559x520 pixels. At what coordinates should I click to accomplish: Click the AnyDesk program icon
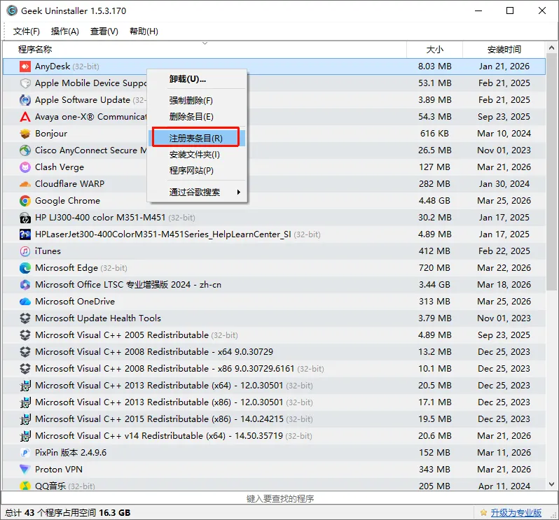25,66
